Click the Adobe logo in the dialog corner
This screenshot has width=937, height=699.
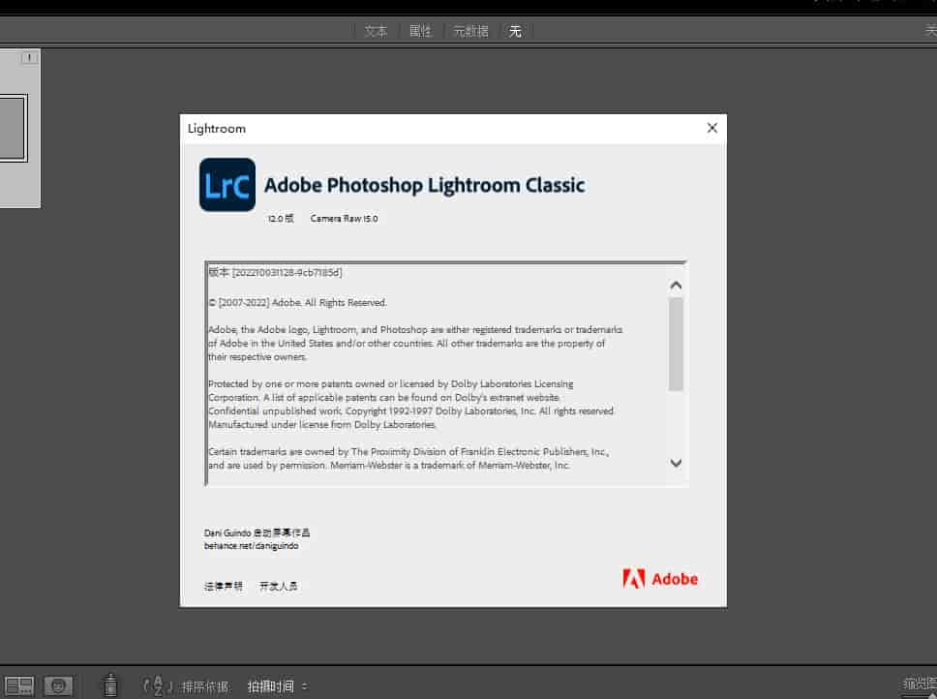click(660, 579)
